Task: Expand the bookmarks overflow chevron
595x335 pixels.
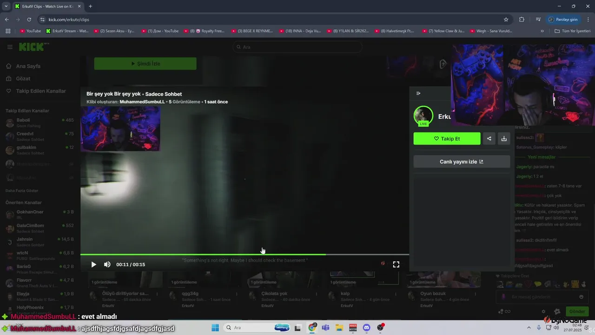Action: point(542,31)
